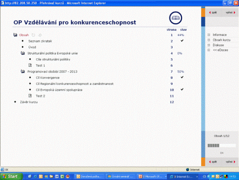The height and width of the screenshot is (180, 239).
Task: Click the Internet zone globe icon in status bar
Action: pyautogui.click(x=188, y=169)
